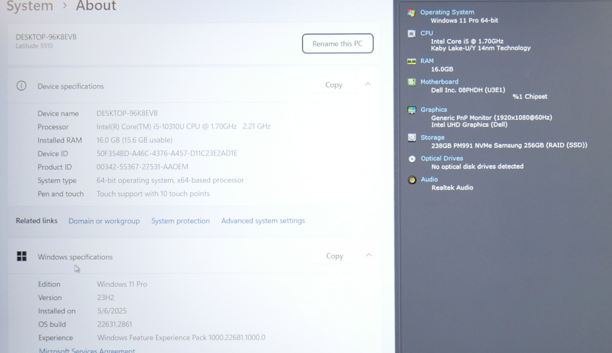The width and height of the screenshot is (612, 353).
Task: Open Domain or workgroup link
Action: (104, 221)
